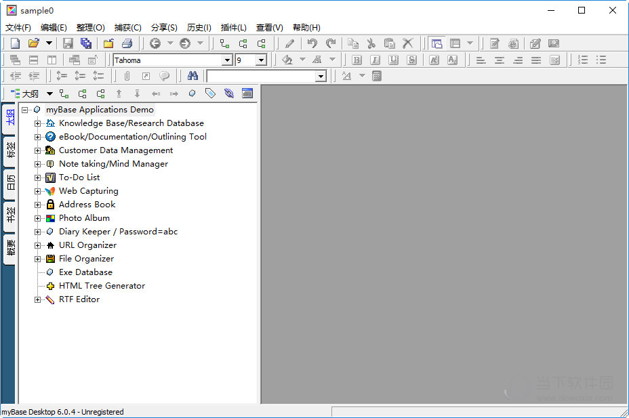The width and height of the screenshot is (629, 418).
Task: Click the Redo arrow icon
Action: 331,43
